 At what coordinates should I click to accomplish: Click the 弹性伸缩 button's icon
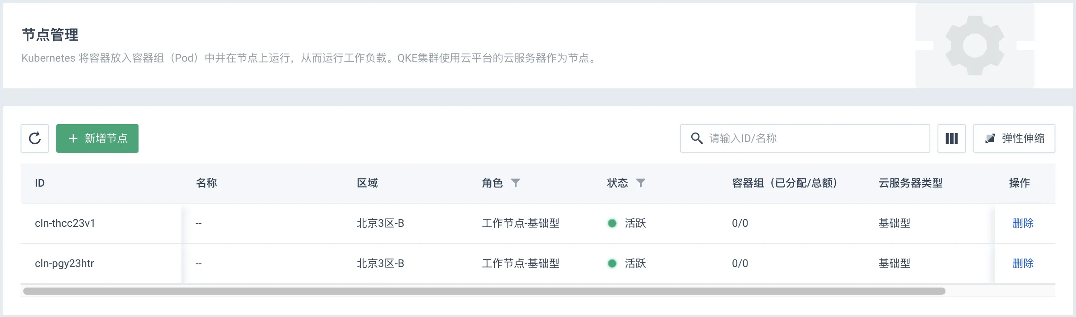tap(990, 138)
